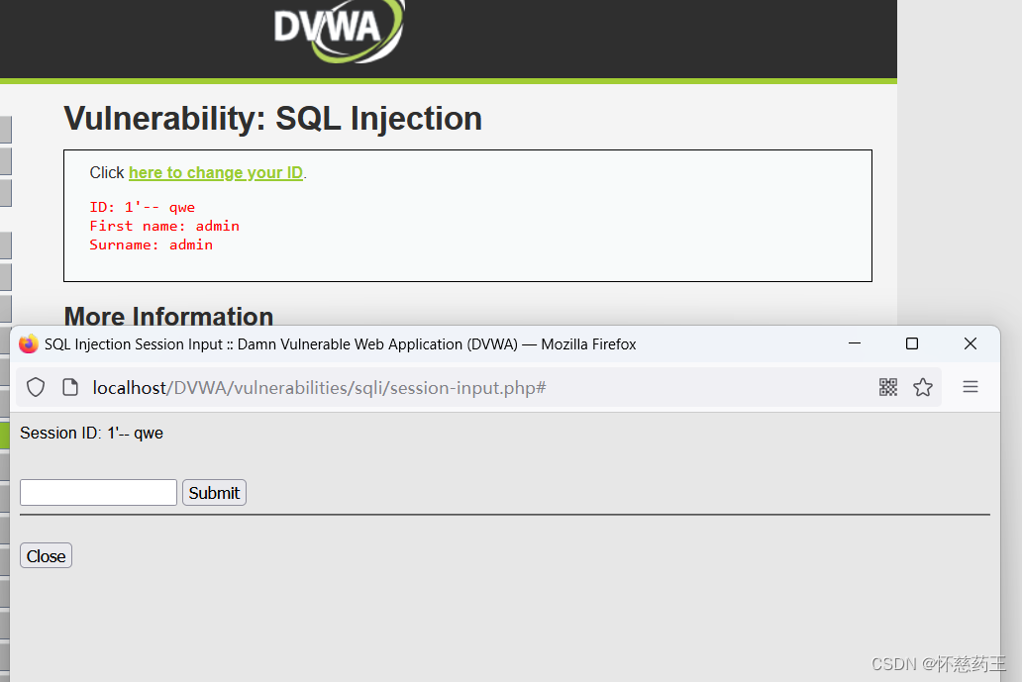Maximize the Firefox popup window
1022x682 pixels.
tap(912, 343)
